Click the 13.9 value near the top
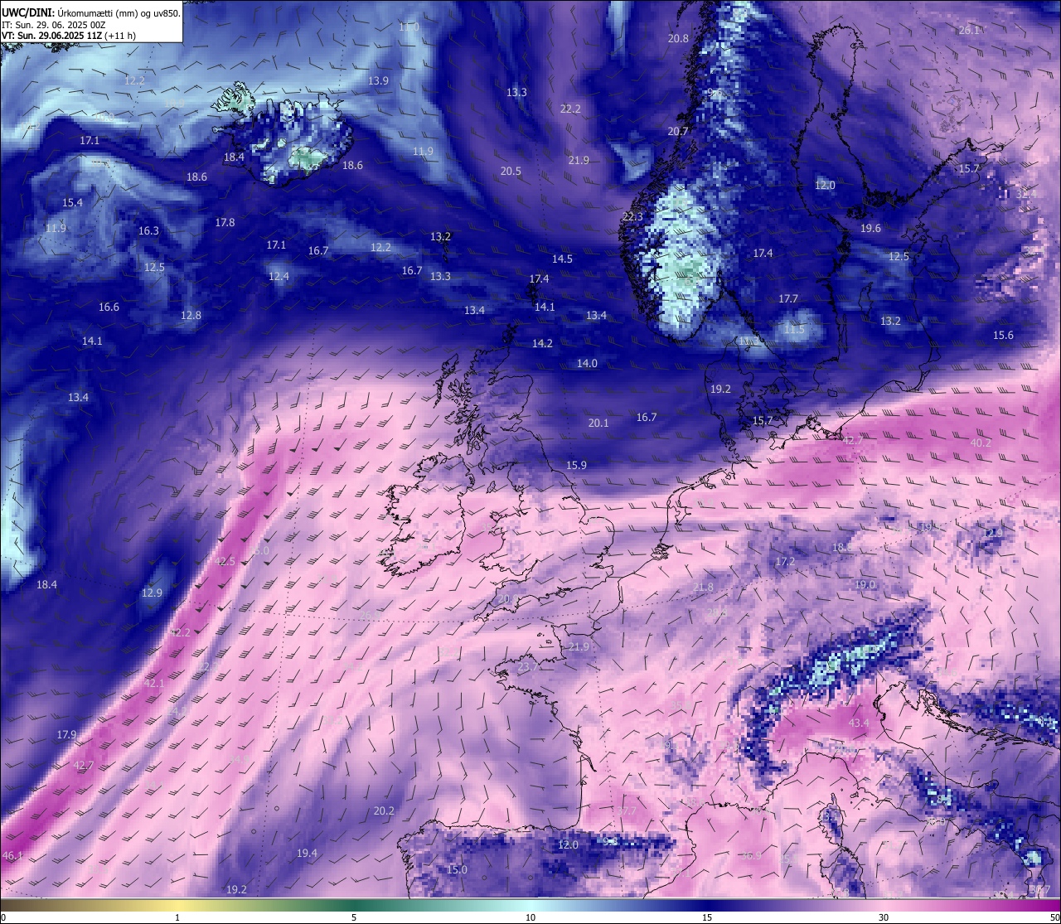This screenshot has width=1061, height=924. [378, 80]
